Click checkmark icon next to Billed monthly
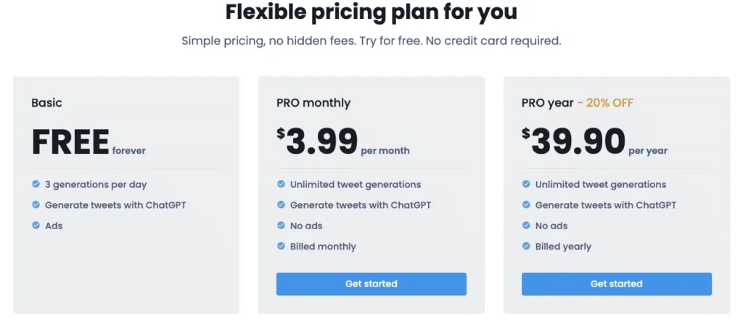This screenshot has height=322, width=743. (x=281, y=247)
